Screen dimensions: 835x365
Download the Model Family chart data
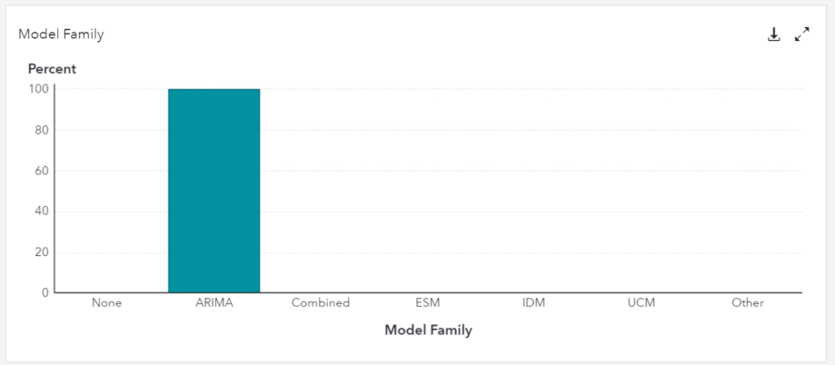pos(774,35)
